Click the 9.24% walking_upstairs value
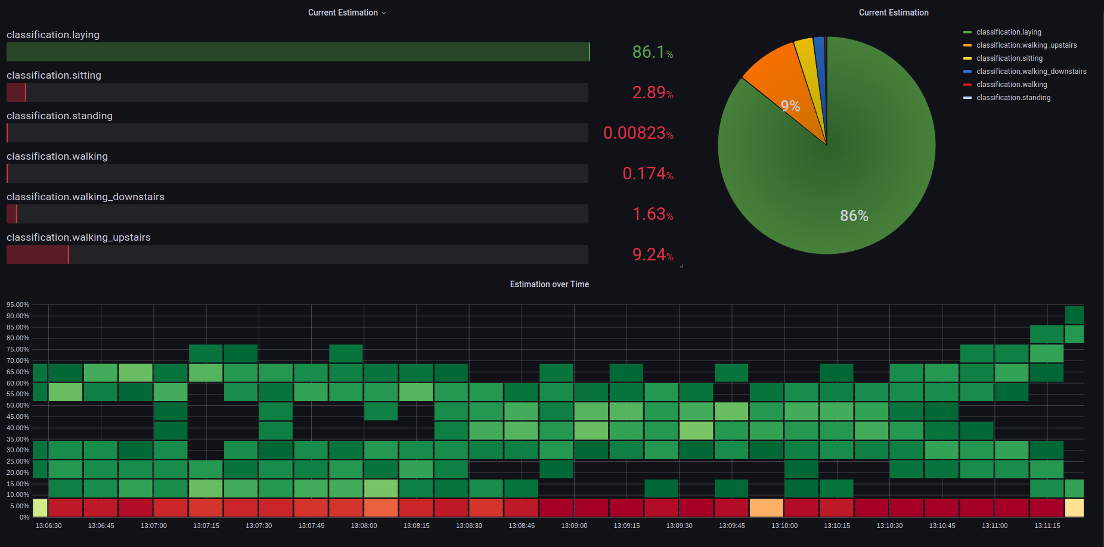1104x547 pixels. 653,255
